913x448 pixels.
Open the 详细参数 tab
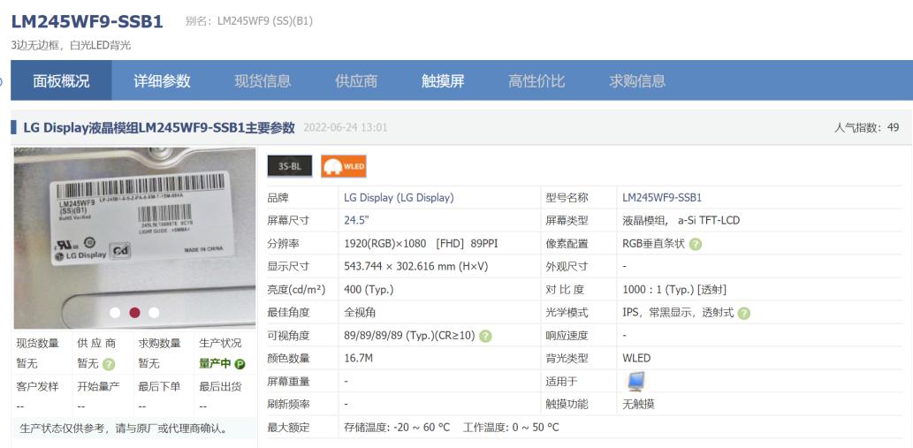[x=162, y=81]
